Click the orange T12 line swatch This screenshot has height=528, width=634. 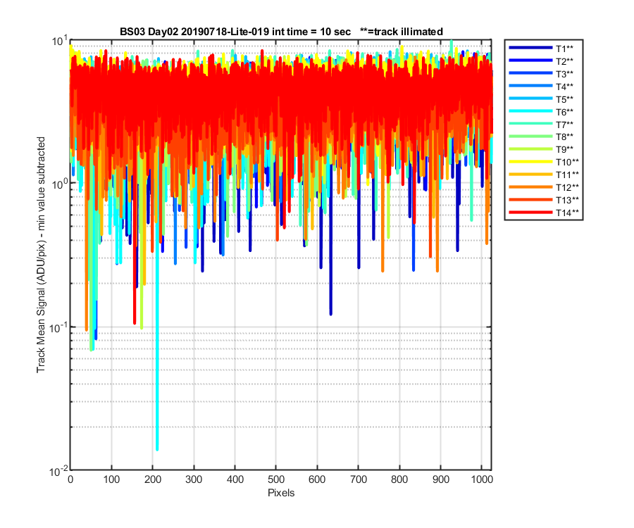pyautogui.click(x=530, y=187)
